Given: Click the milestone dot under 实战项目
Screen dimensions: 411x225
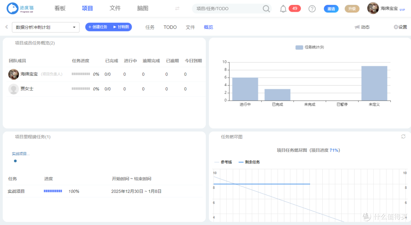Looking at the screenshot, I should pyautogui.click(x=15, y=161).
